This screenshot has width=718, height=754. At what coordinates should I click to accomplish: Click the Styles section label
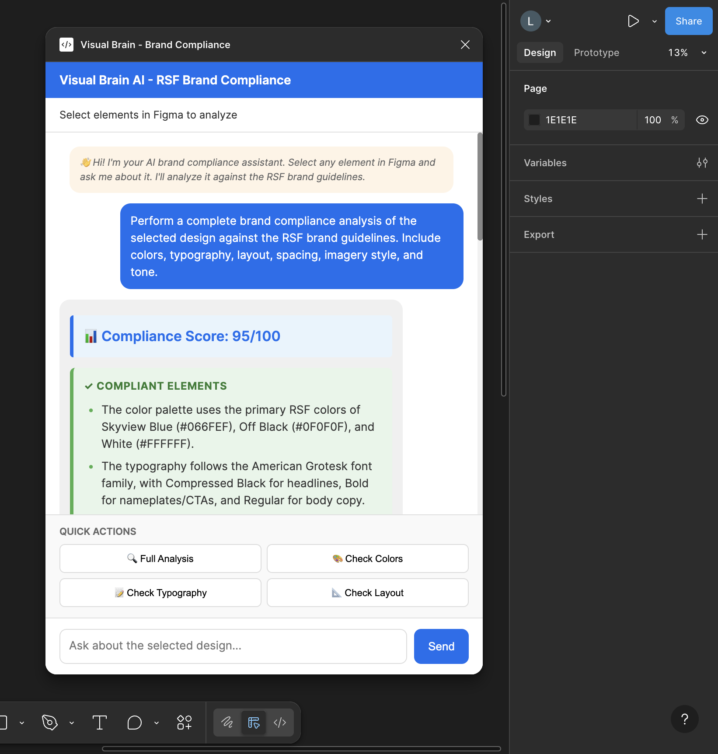click(x=538, y=199)
